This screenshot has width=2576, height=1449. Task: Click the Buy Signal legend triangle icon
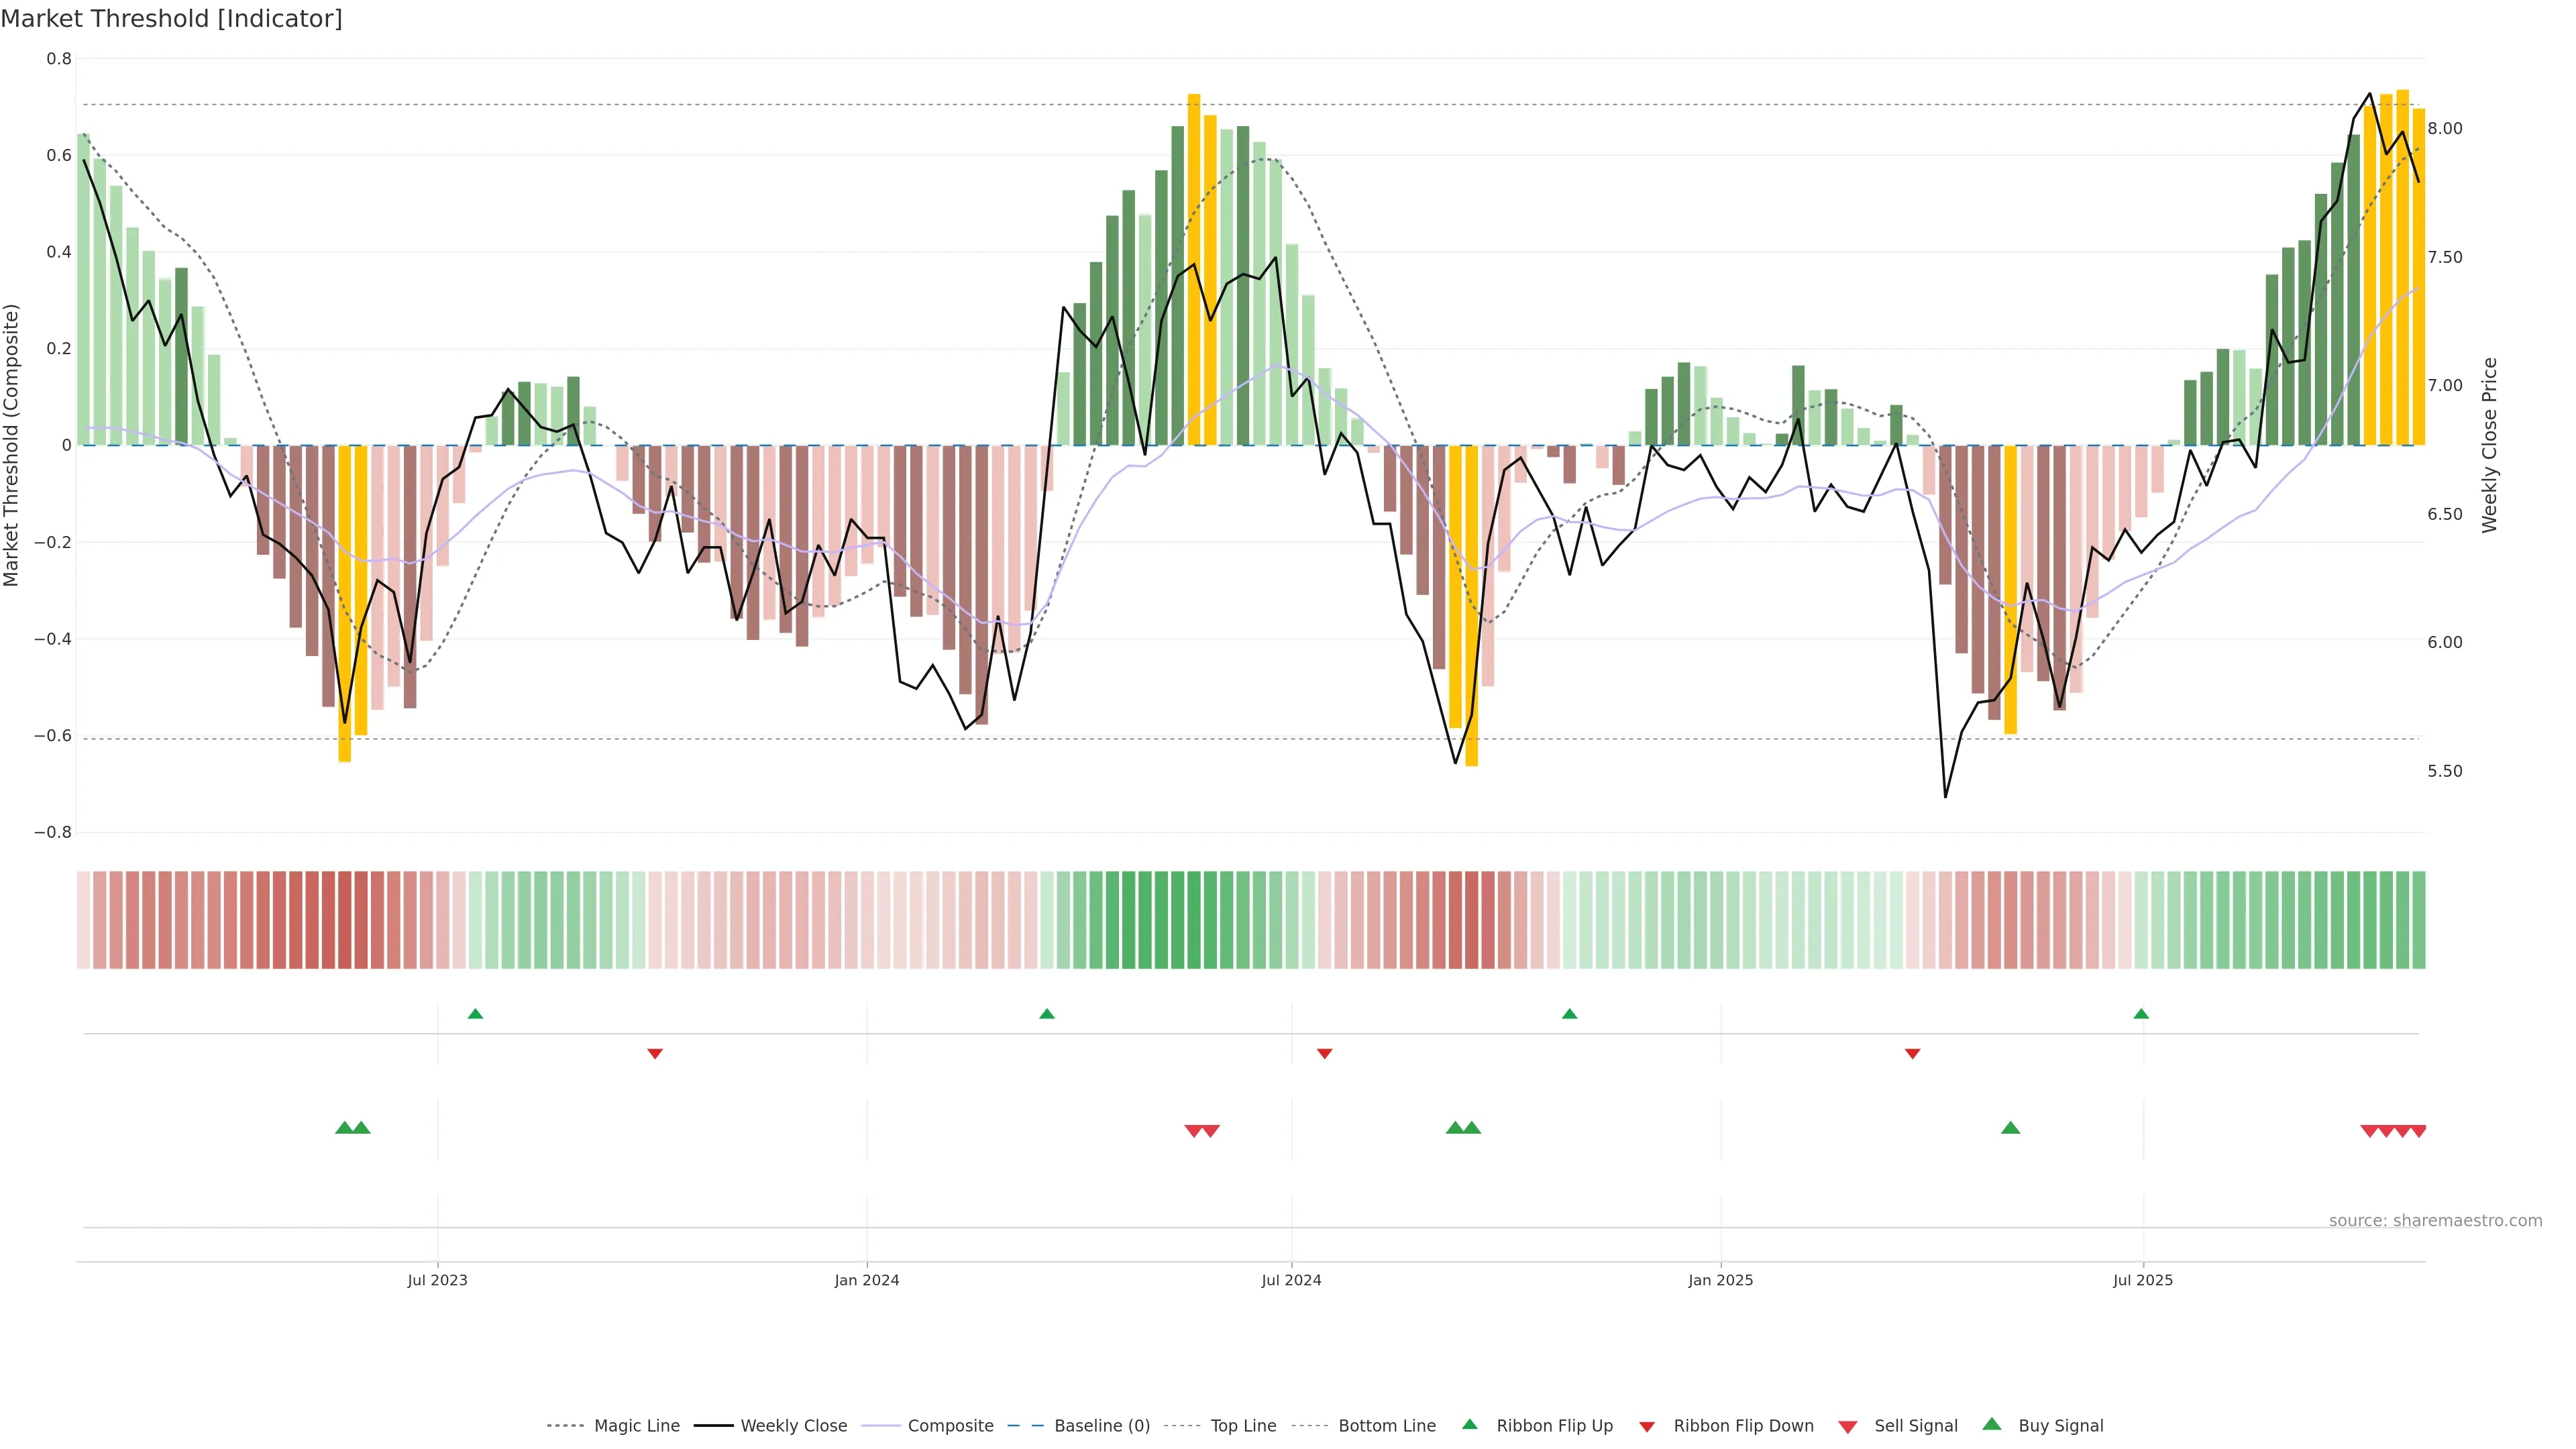pyautogui.click(x=1991, y=1424)
